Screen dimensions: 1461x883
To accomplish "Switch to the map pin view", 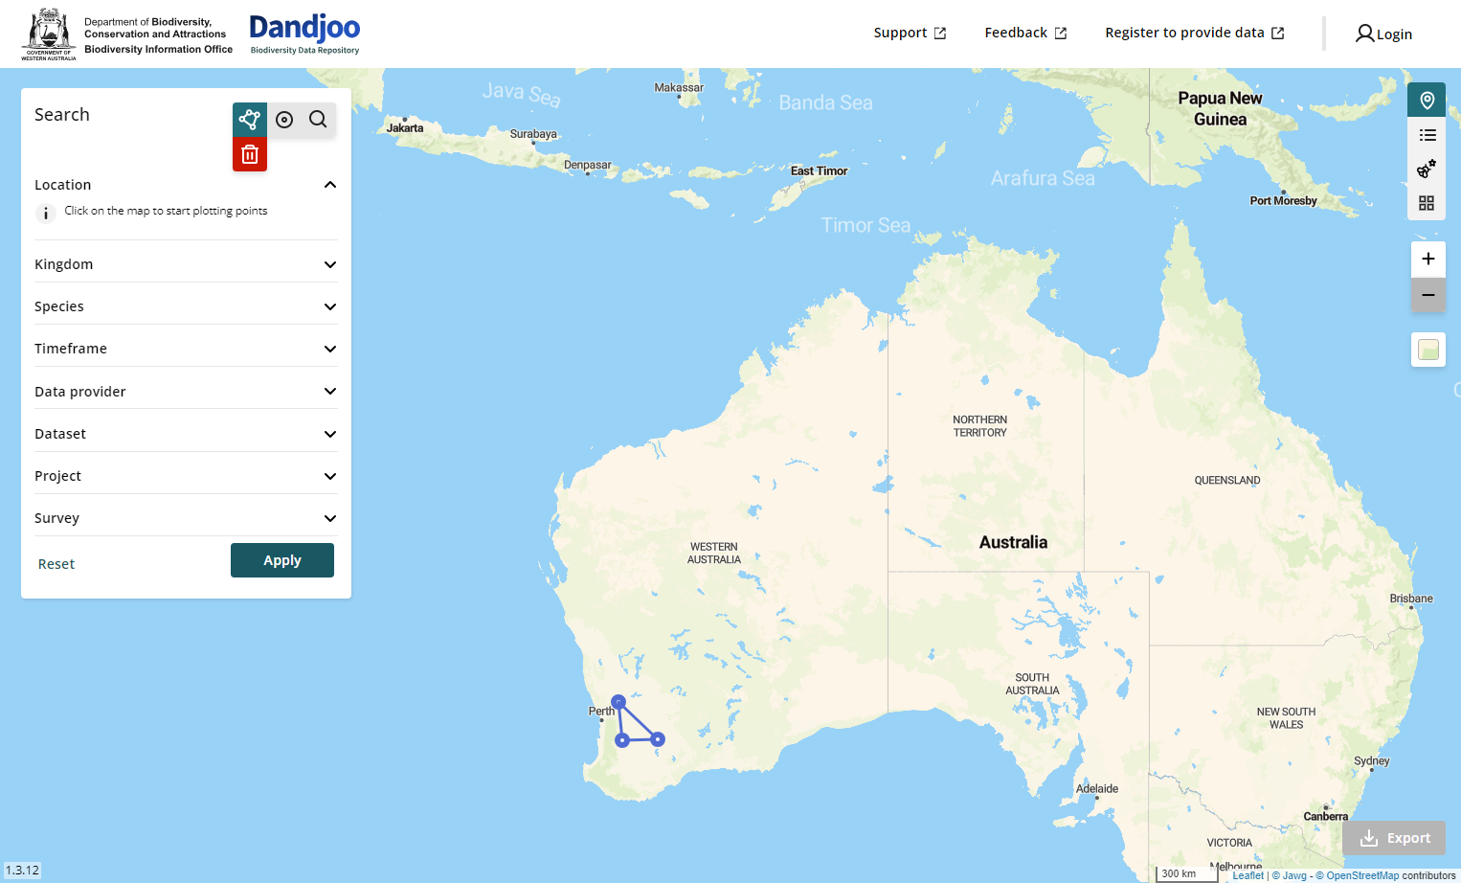I will click(1427, 100).
